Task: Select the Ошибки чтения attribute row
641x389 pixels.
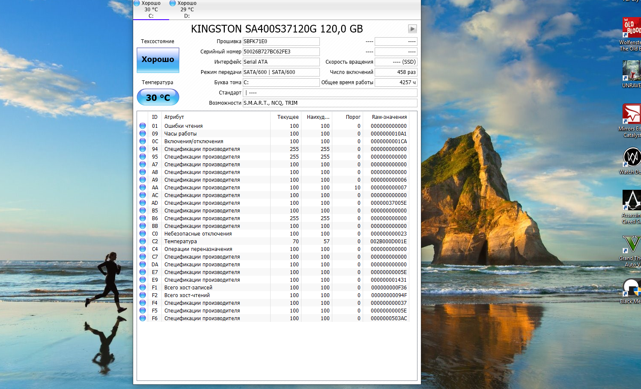Action: [x=273, y=126]
